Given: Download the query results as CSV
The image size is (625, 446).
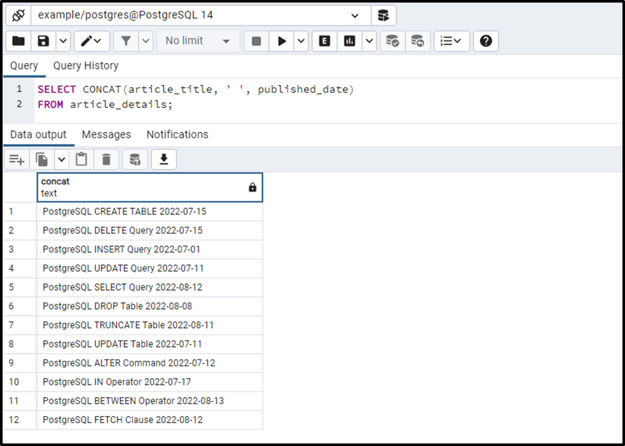Looking at the screenshot, I should [x=163, y=159].
